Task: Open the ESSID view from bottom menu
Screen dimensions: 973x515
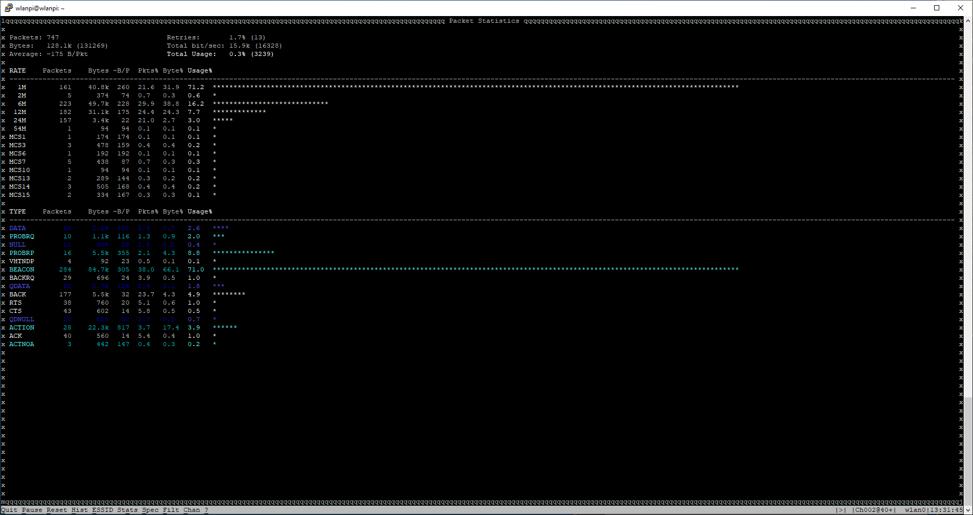Action: click(103, 510)
